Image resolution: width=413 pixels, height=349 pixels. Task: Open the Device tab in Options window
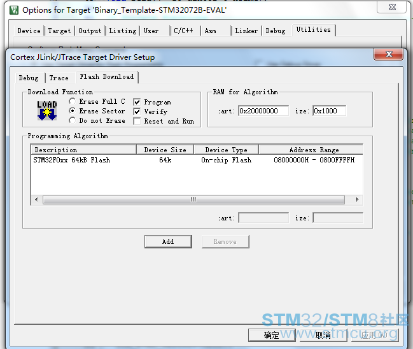click(29, 31)
